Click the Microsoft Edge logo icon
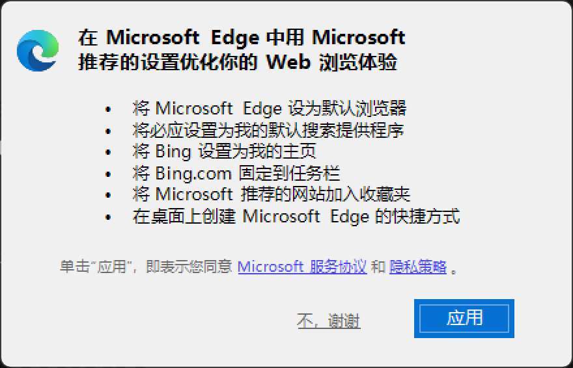Viewport: 573px width, 368px height. (38, 51)
